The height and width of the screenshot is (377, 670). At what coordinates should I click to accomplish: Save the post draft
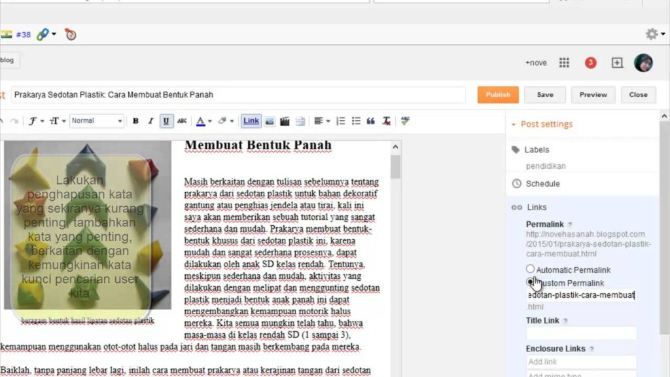tap(545, 94)
